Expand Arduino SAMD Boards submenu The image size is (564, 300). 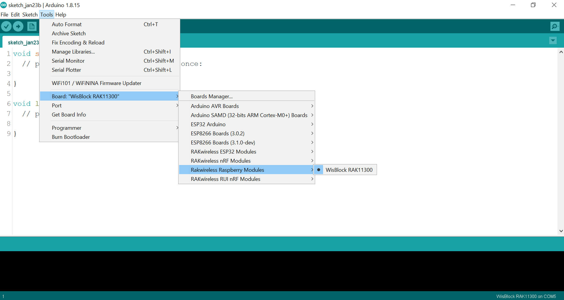(247, 115)
